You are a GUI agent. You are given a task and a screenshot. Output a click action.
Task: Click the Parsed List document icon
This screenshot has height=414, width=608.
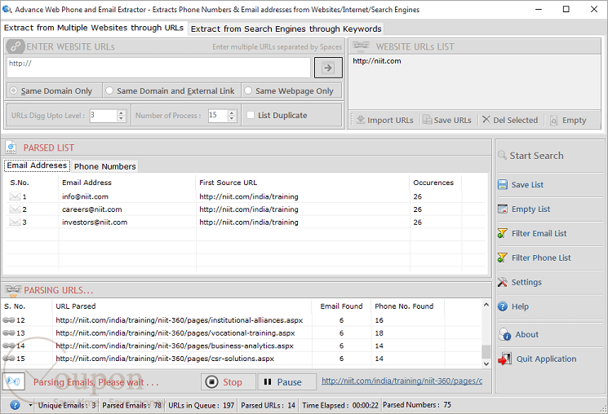pyautogui.click(x=11, y=148)
